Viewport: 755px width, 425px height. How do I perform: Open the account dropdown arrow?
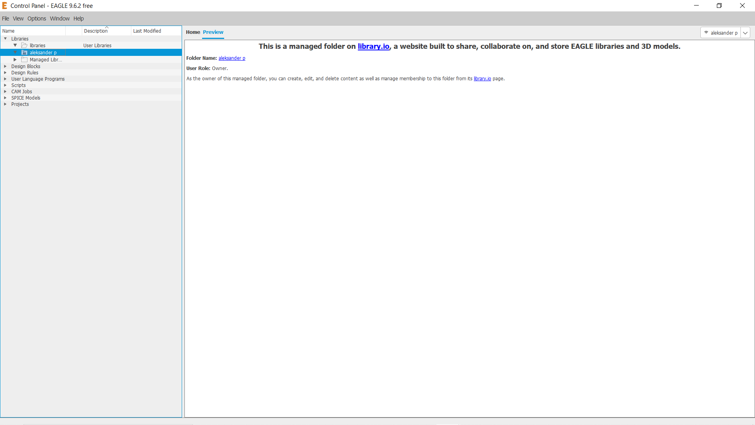click(x=745, y=33)
